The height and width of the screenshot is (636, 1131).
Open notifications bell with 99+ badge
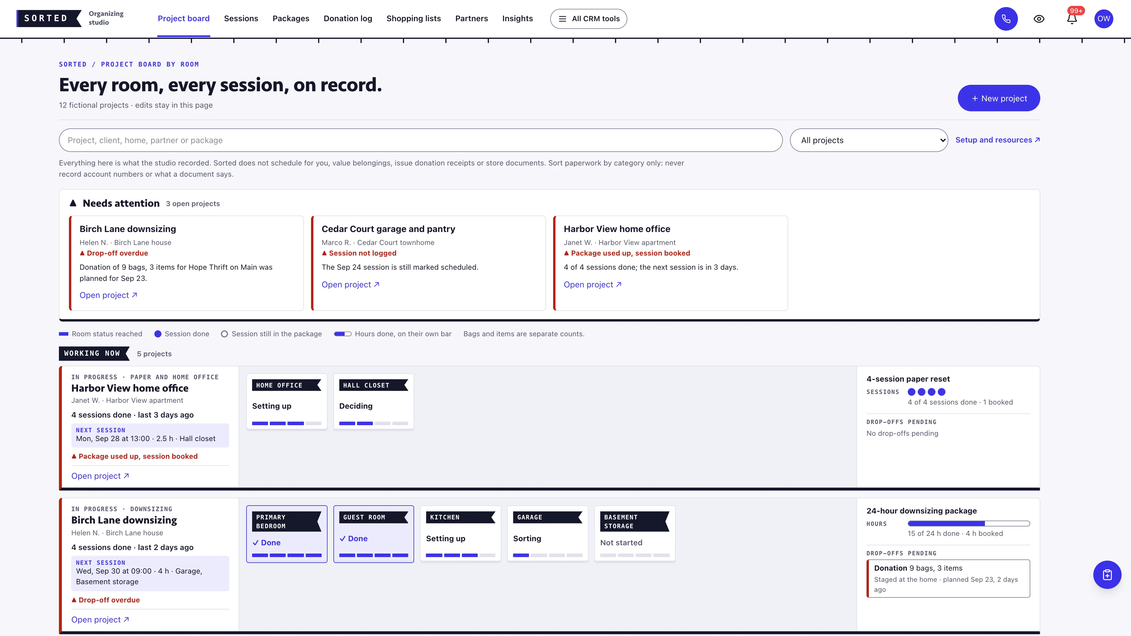[1072, 19]
